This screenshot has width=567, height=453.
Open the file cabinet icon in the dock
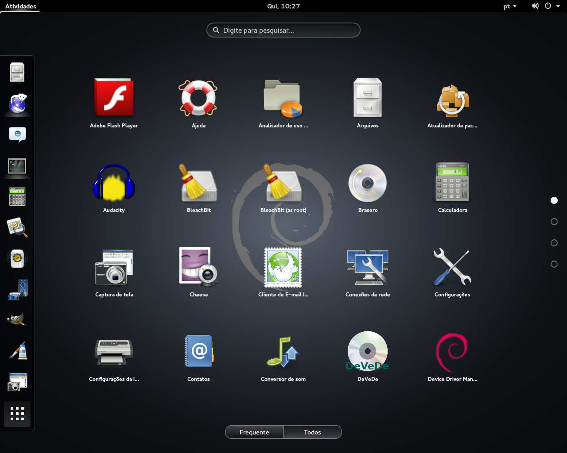coord(17,72)
